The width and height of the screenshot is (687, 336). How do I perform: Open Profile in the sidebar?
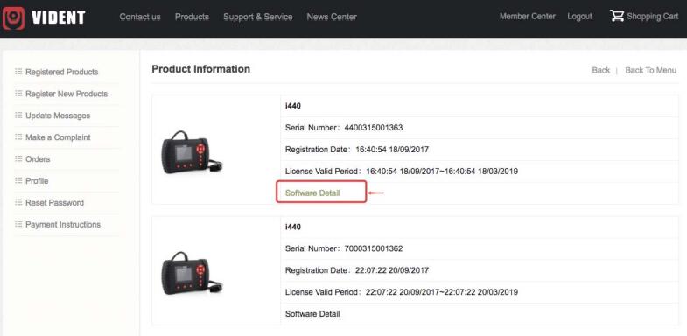pyautogui.click(x=37, y=181)
